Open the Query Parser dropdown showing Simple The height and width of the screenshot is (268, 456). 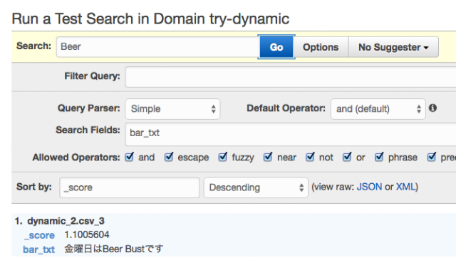[x=172, y=109]
